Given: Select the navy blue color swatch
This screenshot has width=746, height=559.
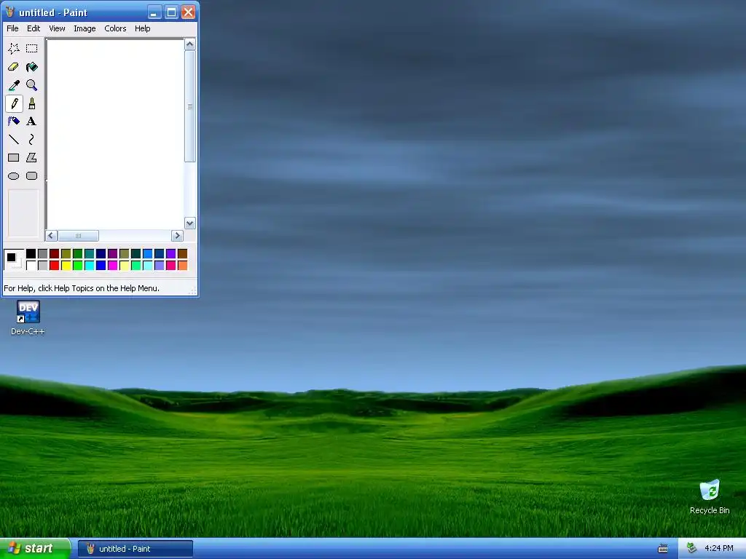Looking at the screenshot, I should (x=101, y=253).
